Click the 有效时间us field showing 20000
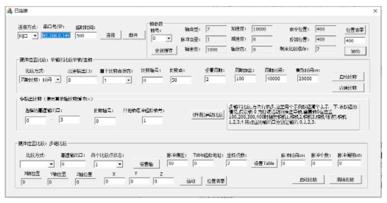This screenshot has width=387, height=203. [307, 78]
